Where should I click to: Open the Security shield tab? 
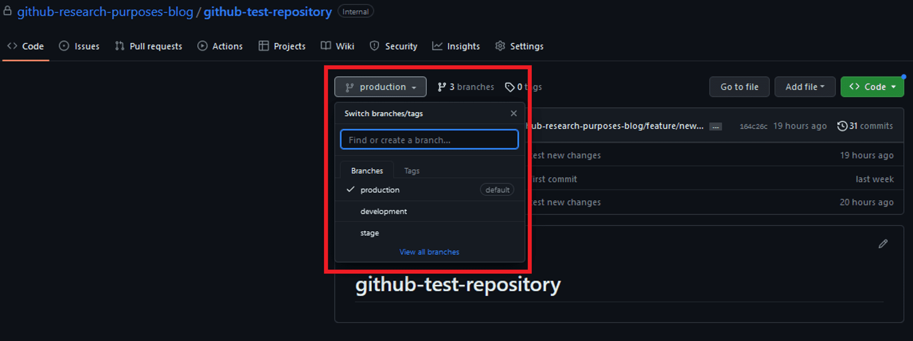pos(393,46)
